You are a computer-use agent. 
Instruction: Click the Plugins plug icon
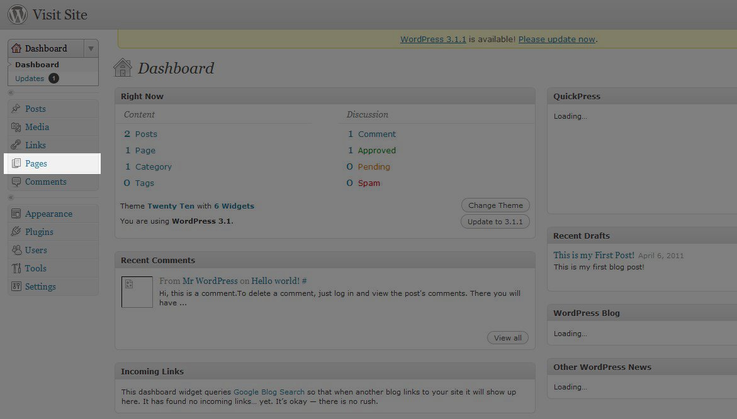point(16,232)
